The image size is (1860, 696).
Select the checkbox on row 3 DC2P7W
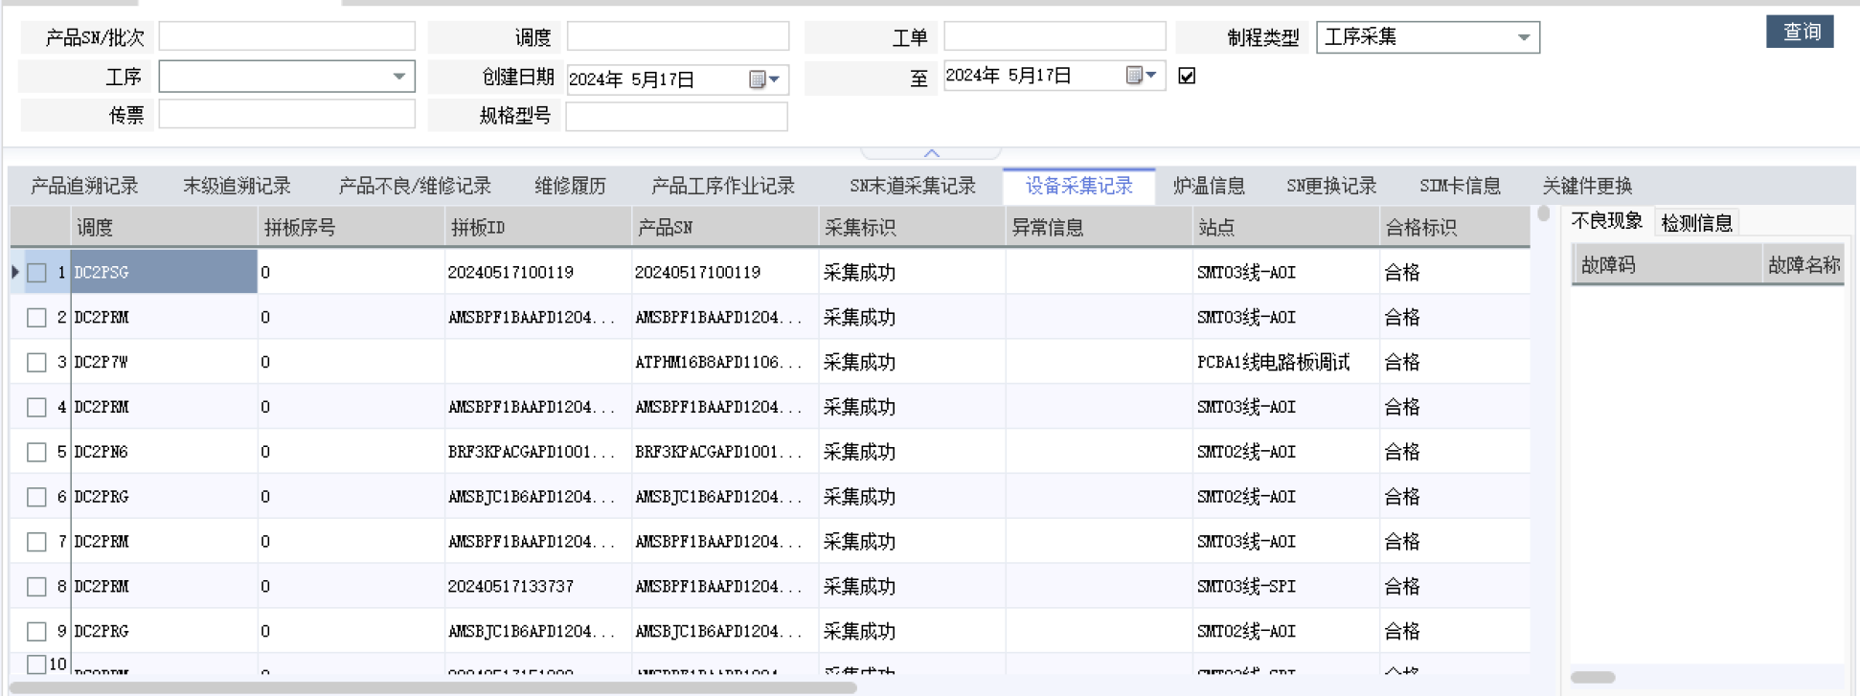36,363
